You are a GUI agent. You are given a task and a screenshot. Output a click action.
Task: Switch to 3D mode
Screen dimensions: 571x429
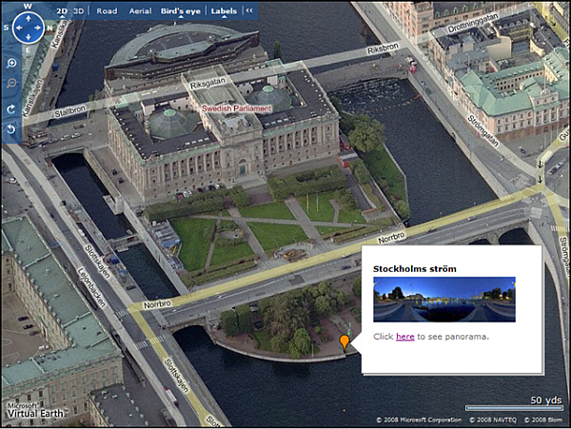[79, 10]
